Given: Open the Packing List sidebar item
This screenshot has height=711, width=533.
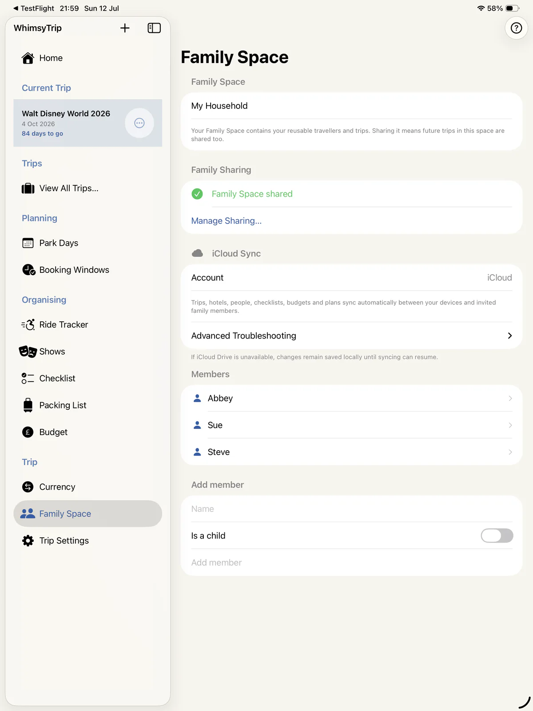Looking at the screenshot, I should pos(88,405).
